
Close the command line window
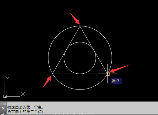(3, 108)
